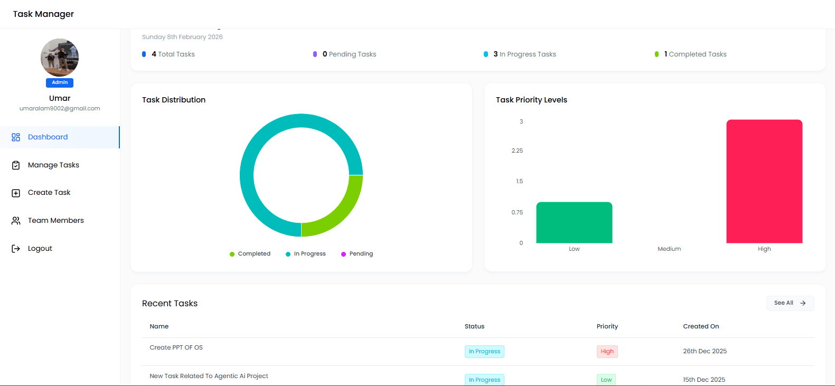Image resolution: width=835 pixels, height=386 pixels.
Task: Click the Create Task plus-square icon
Action: click(16, 193)
